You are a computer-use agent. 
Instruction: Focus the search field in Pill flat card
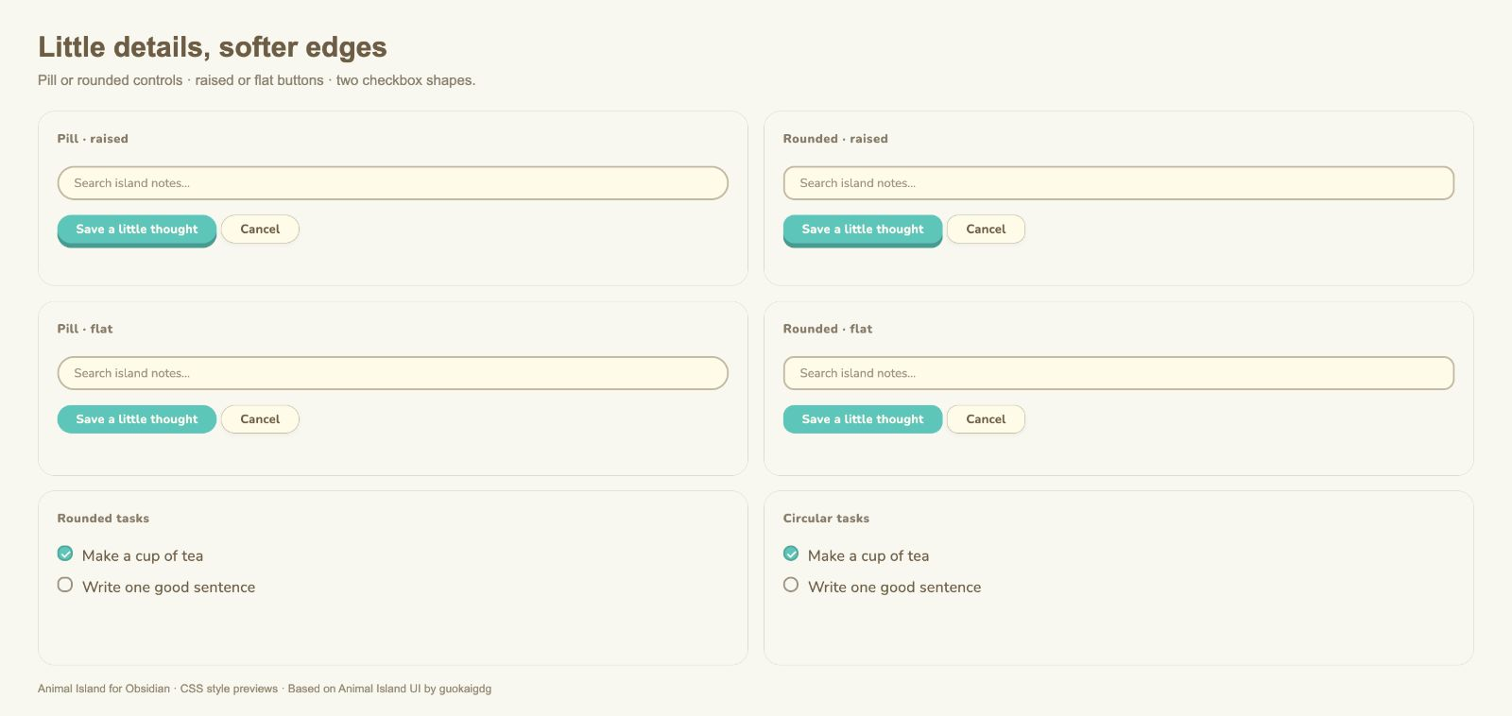tap(393, 373)
